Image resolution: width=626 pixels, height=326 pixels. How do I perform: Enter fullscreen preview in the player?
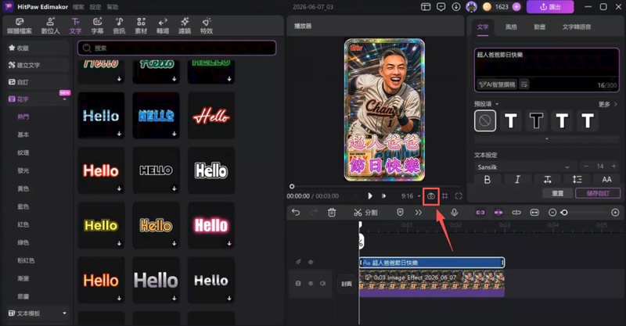pos(459,196)
